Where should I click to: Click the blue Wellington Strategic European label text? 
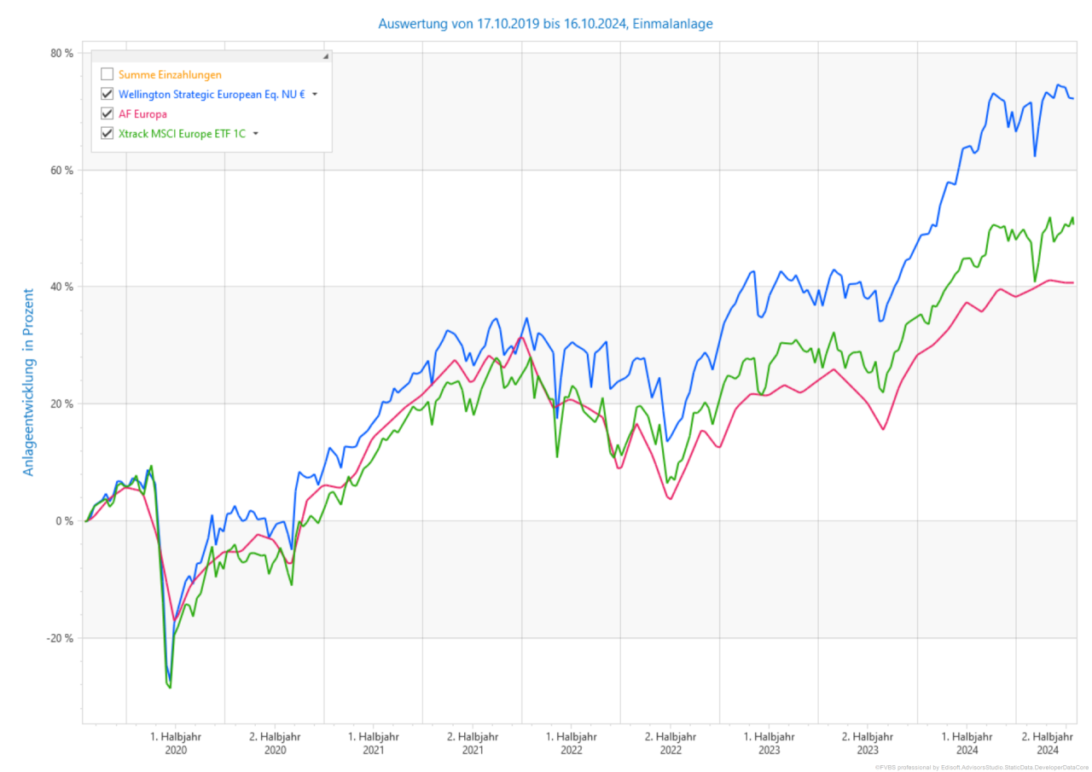tap(212, 94)
